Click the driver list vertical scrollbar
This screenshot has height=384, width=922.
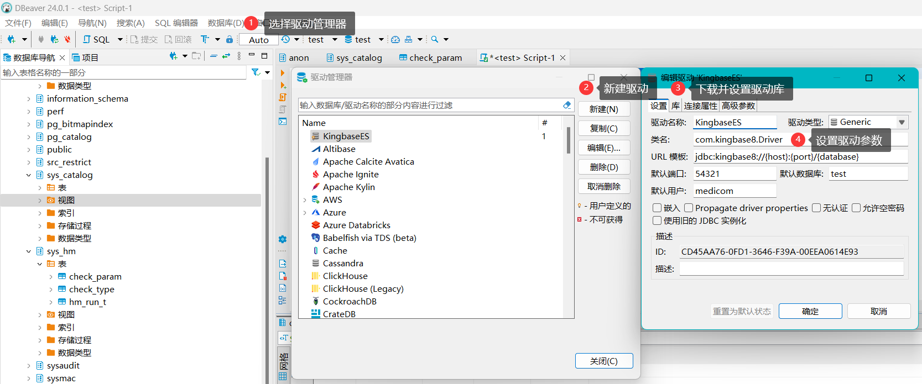568,141
